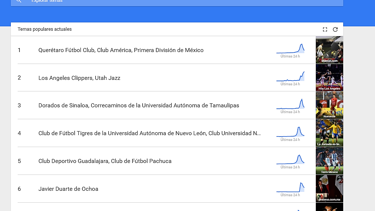Click the search magnifier icon
Image resolution: width=375 pixels, height=211 pixels.
pos(19,1)
